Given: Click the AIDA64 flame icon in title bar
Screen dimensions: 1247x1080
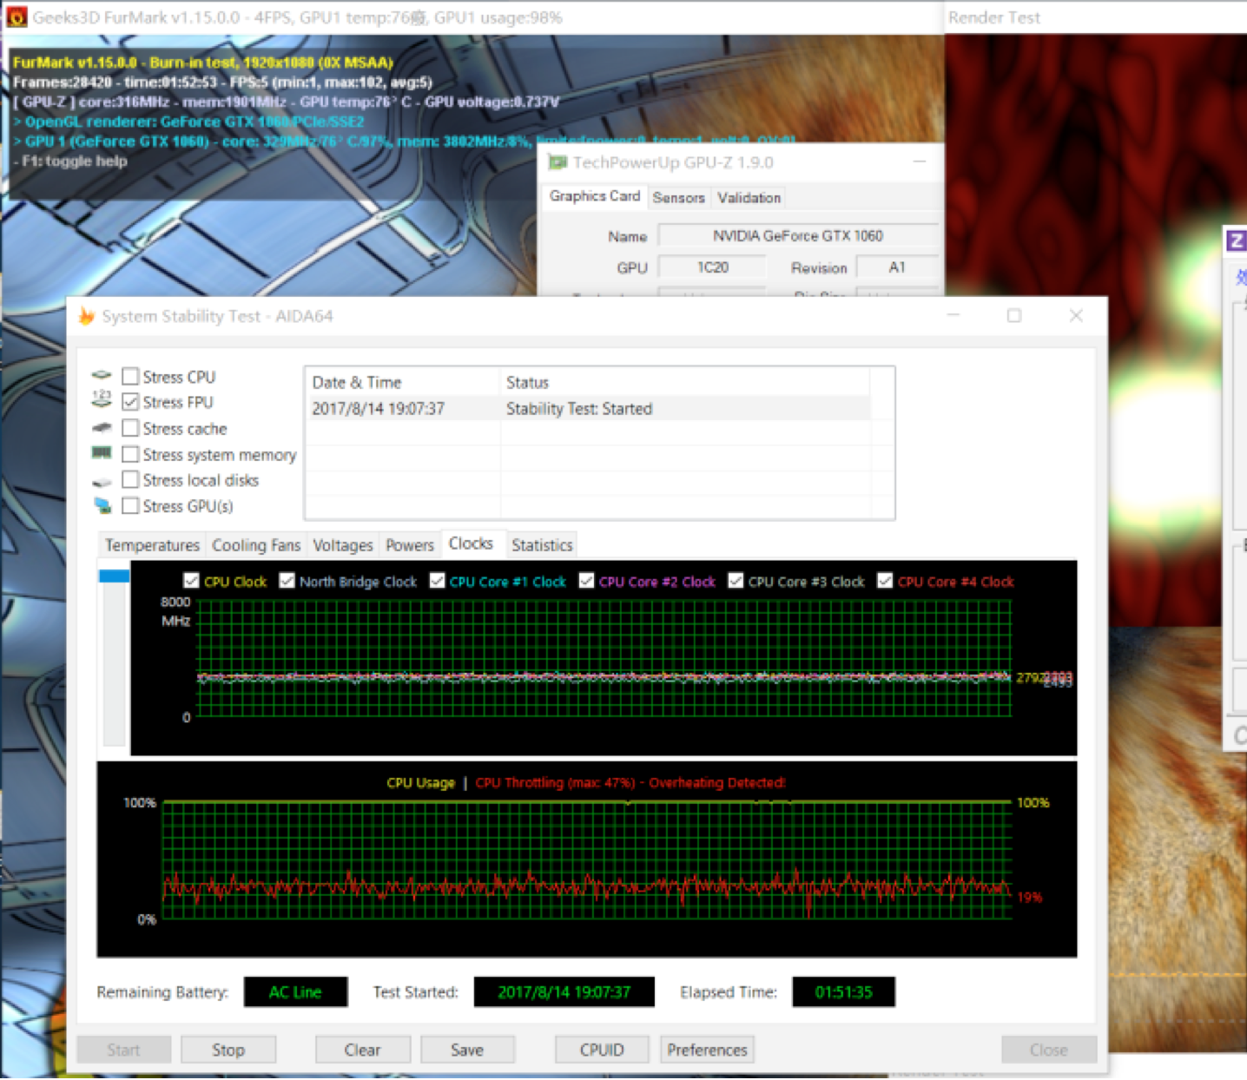Looking at the screenshot, I should [x=86, y=316].
